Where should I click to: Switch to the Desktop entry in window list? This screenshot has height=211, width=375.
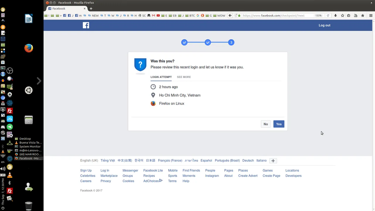coord(28,139)
